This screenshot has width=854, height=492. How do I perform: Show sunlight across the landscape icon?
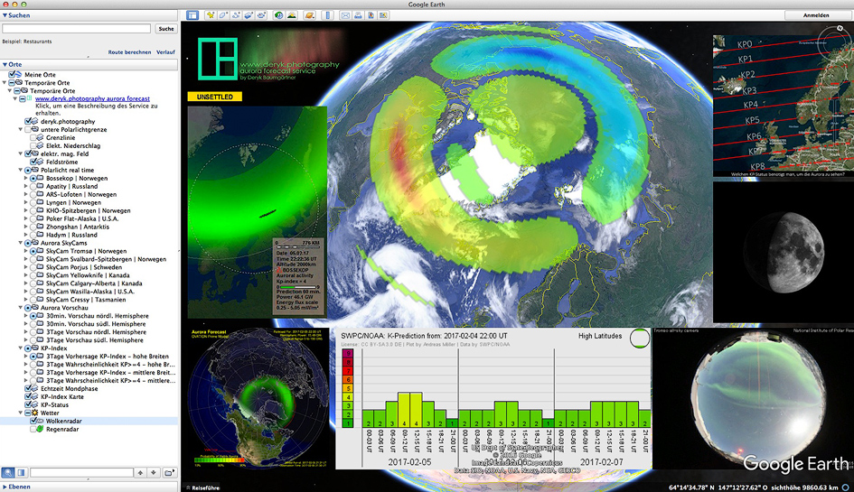(292, 15)
